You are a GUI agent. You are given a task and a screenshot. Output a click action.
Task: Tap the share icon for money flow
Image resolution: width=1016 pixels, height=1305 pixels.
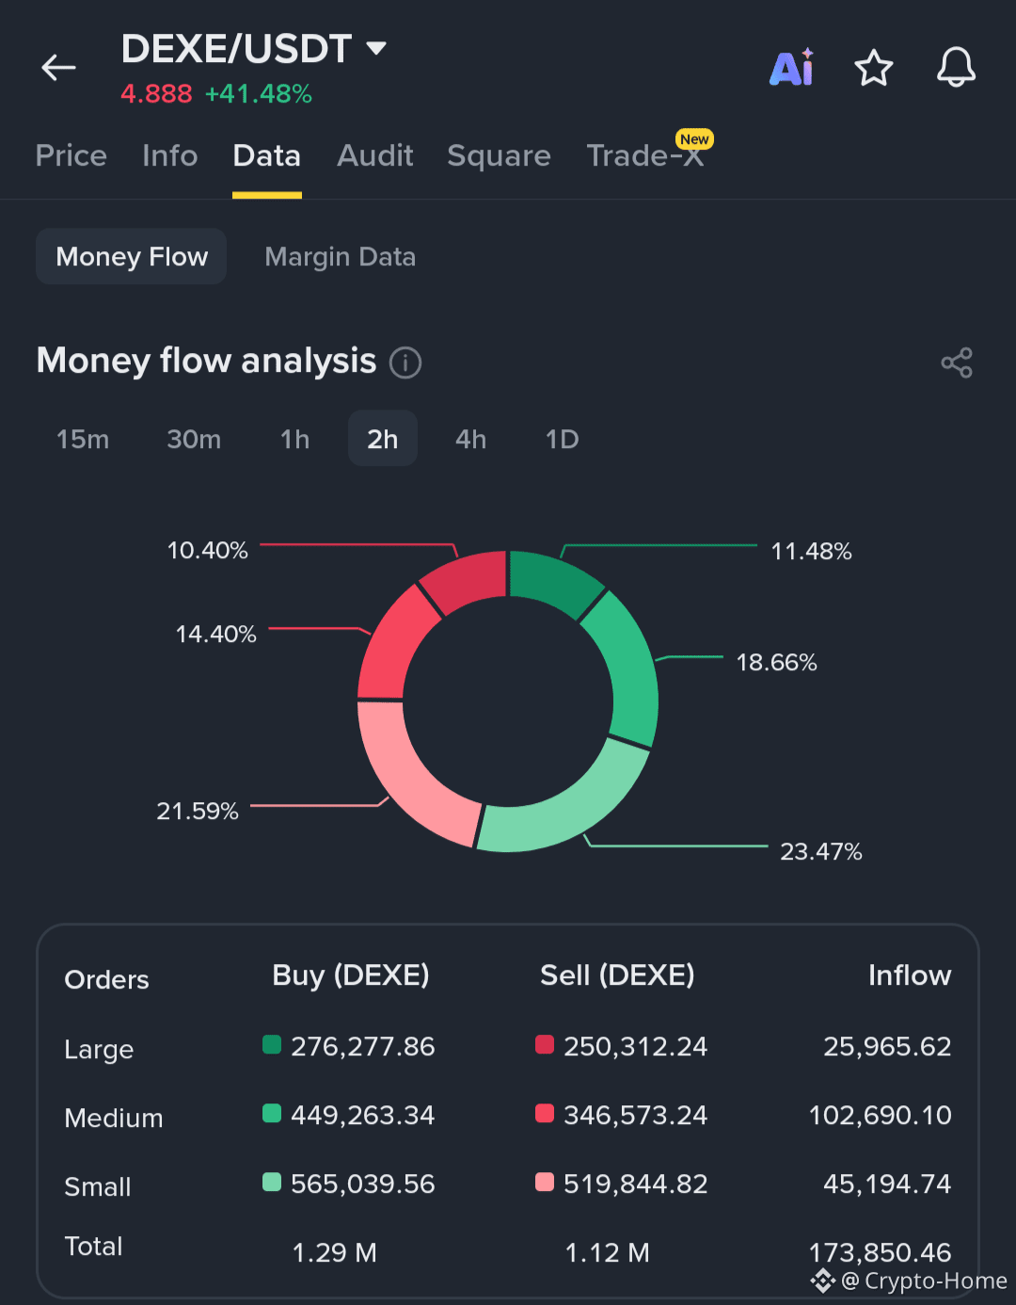[957, 362]
